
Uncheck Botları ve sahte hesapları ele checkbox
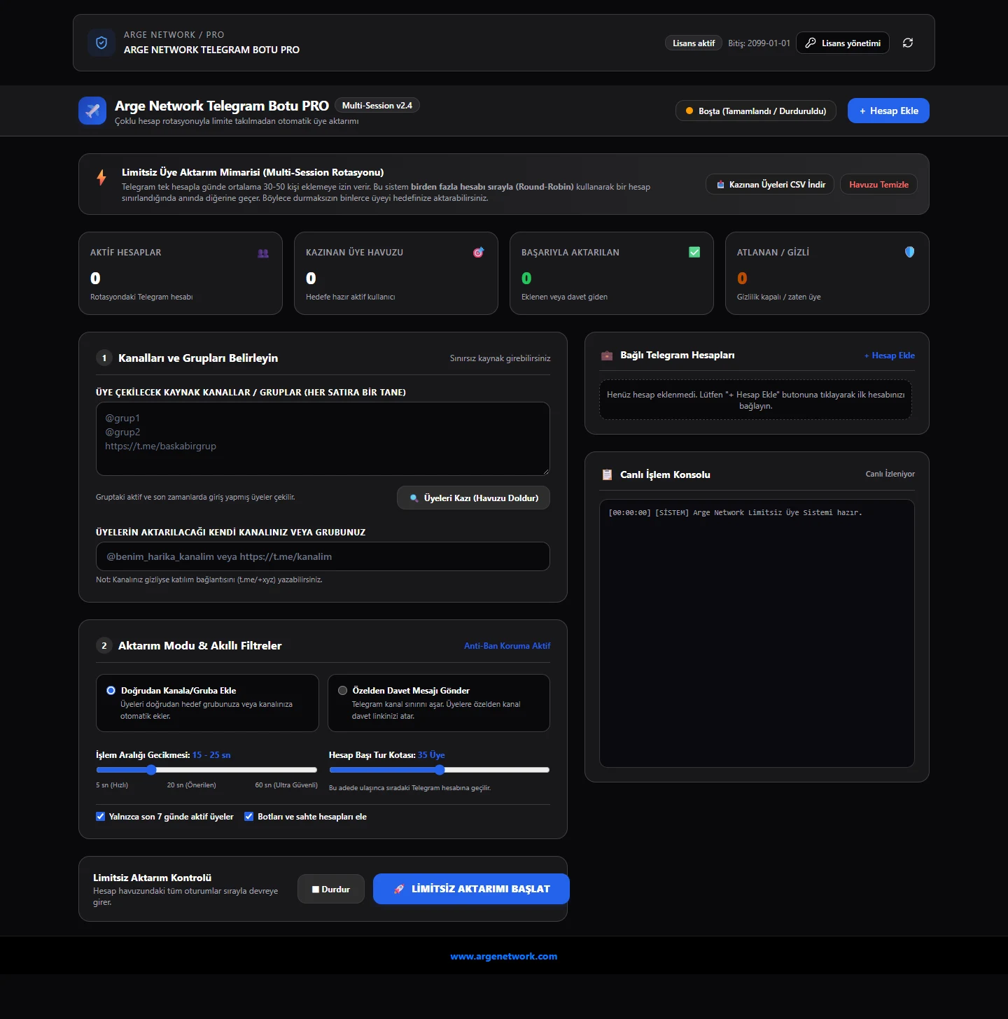point(248,816)
